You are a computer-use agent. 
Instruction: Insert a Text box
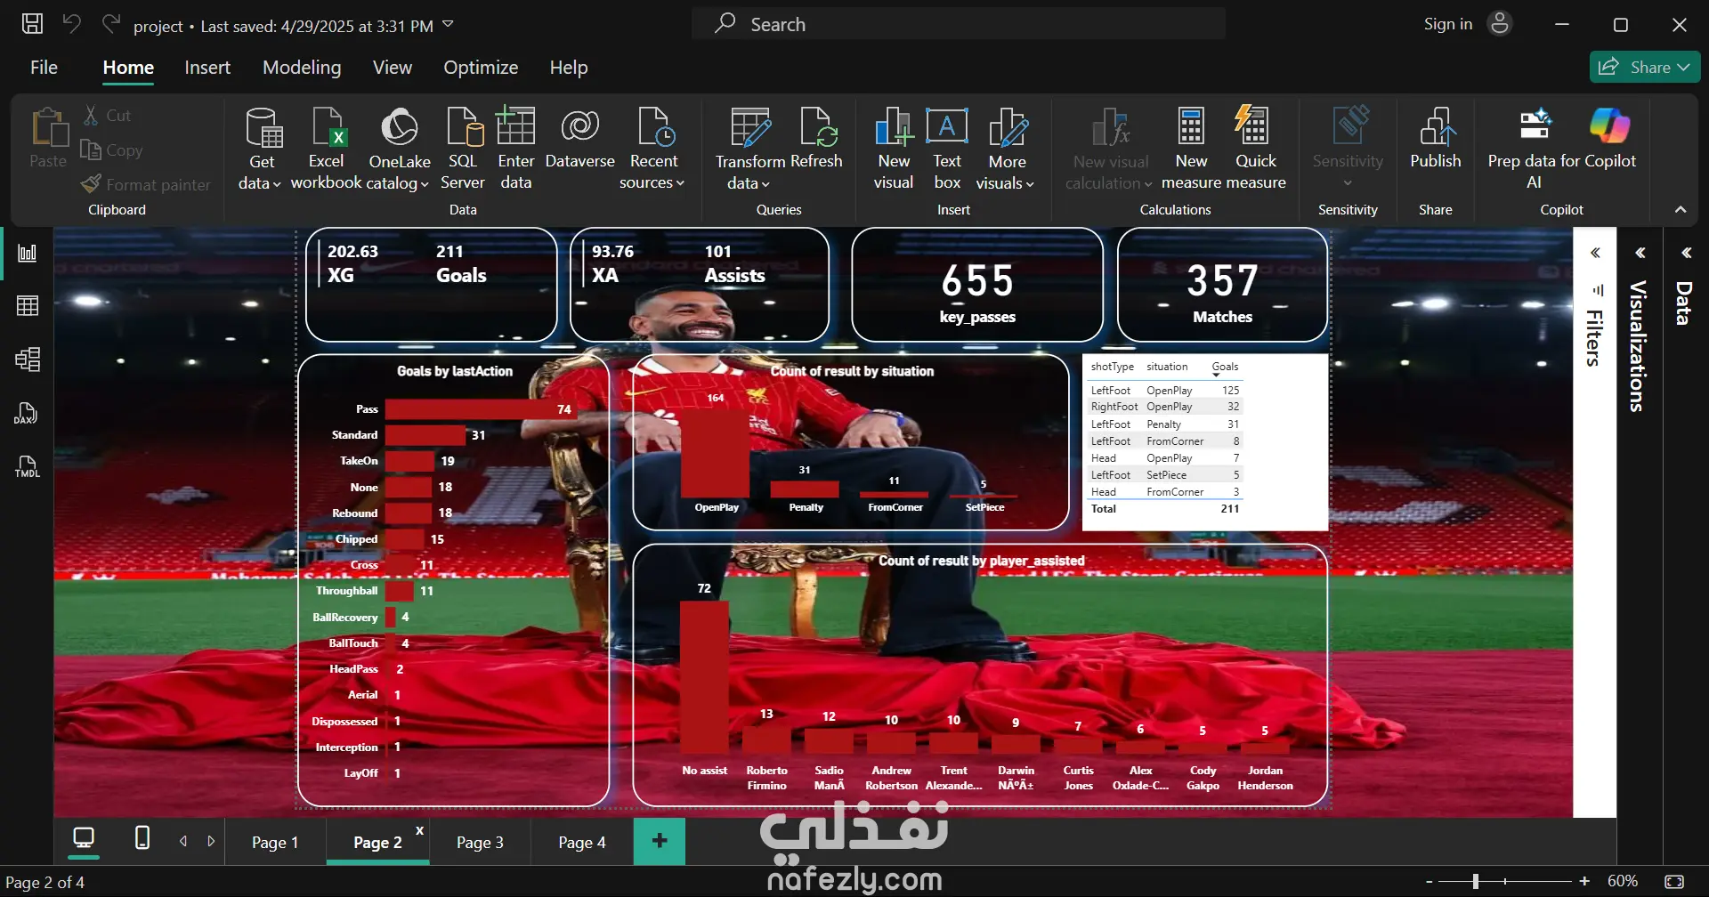point(947,148)
